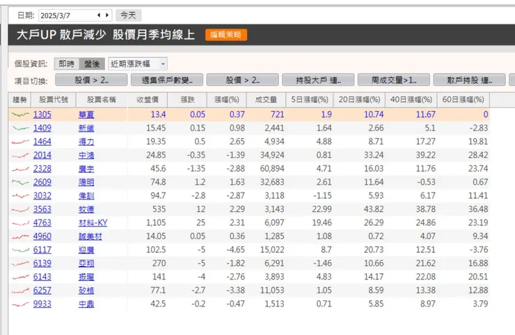
Task: Sort by the 收盤價 column header
Action: coord(148,100)
